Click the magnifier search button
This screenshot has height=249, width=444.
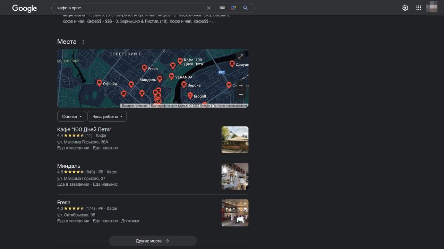[x=245, y=8]
